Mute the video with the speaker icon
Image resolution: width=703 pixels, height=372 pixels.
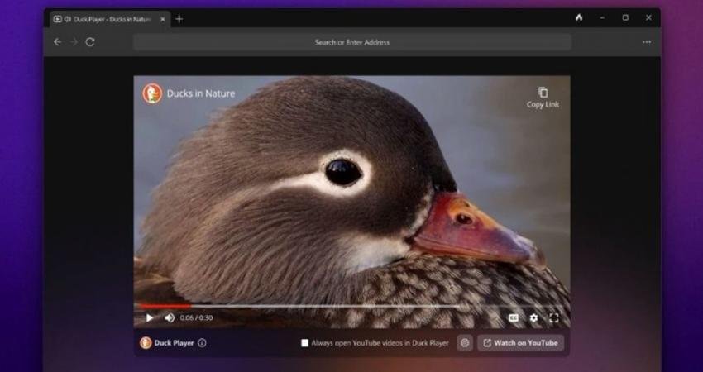click(x=169, y=317)
